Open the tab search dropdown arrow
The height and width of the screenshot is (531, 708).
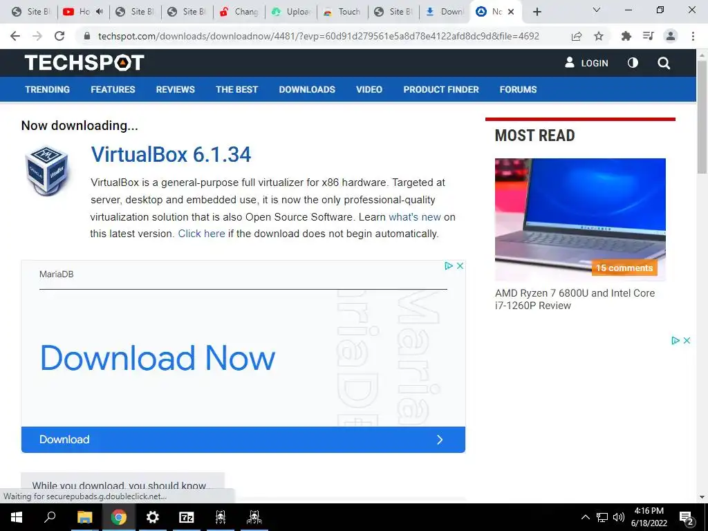(597, 10)
